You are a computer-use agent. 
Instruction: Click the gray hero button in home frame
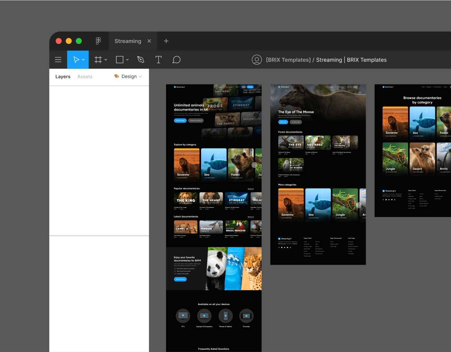click(x=196, y=121)
